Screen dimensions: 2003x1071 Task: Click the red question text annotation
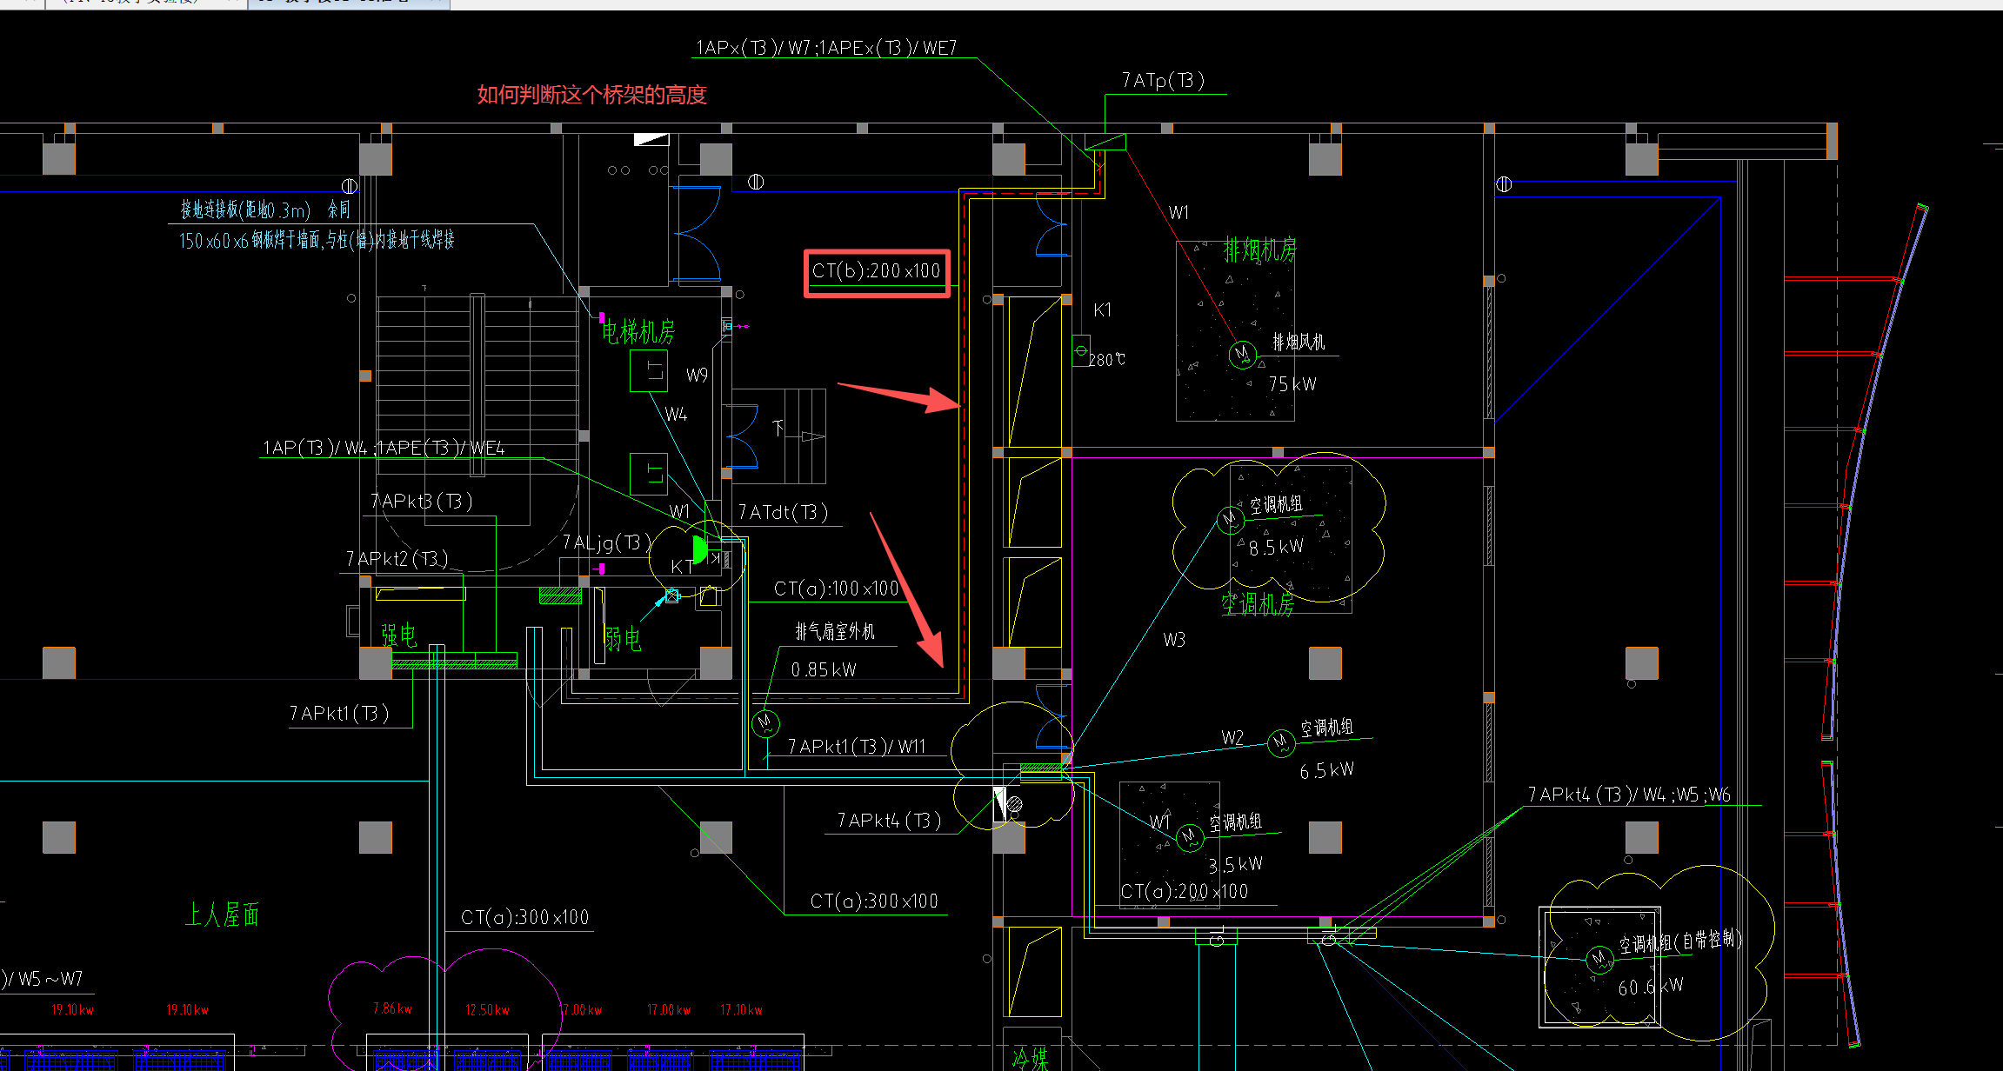[x=591, y=95]
